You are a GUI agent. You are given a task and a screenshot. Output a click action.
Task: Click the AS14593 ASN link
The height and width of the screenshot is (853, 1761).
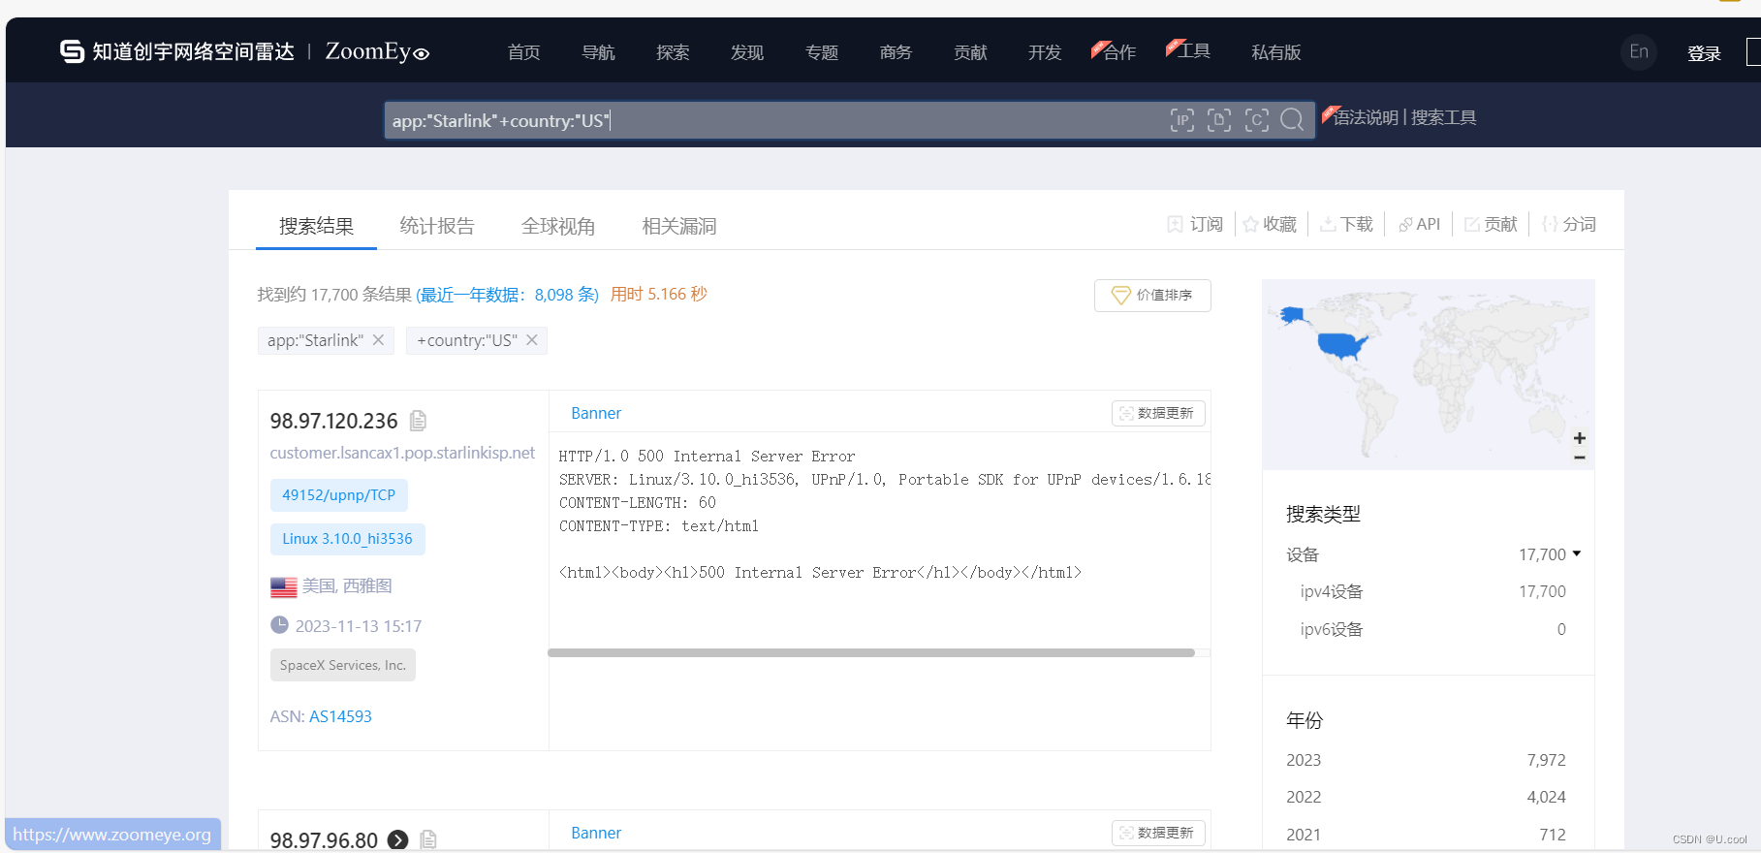coord(340,716)
